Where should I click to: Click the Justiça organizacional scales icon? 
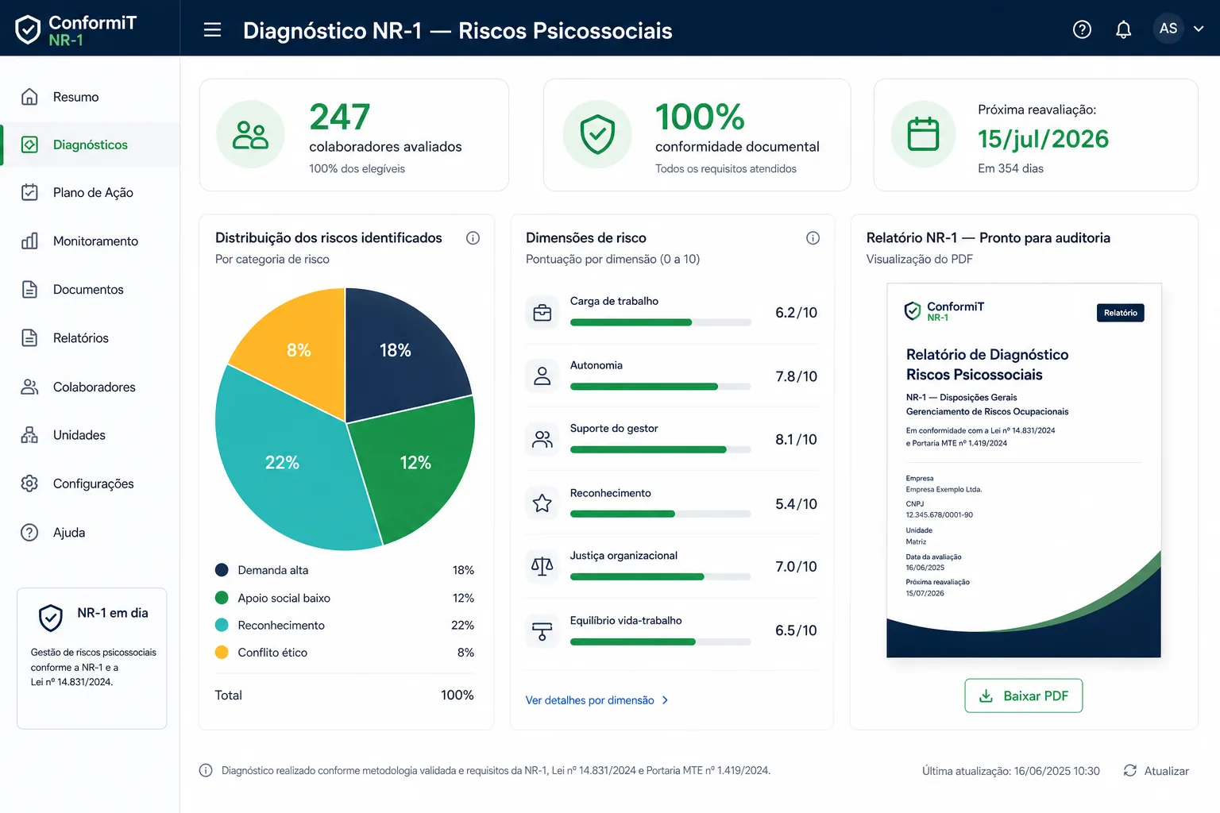pos(542,566)
